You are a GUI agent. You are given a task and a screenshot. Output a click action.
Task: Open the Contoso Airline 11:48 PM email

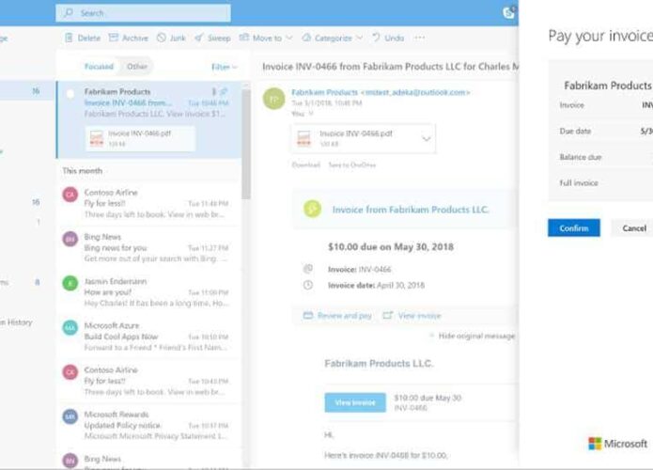(149, 204)
